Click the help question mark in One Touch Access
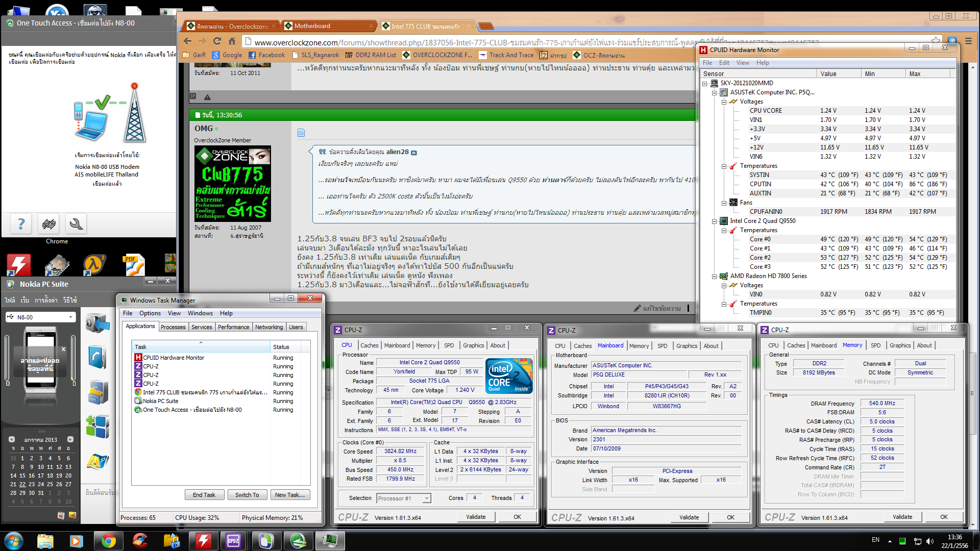 [21, 223]
